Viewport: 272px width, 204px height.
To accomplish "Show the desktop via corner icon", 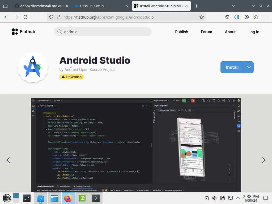I will point(266,198).
